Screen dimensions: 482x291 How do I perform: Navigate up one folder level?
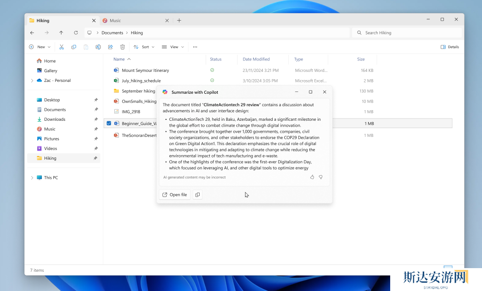click(61, 33)
